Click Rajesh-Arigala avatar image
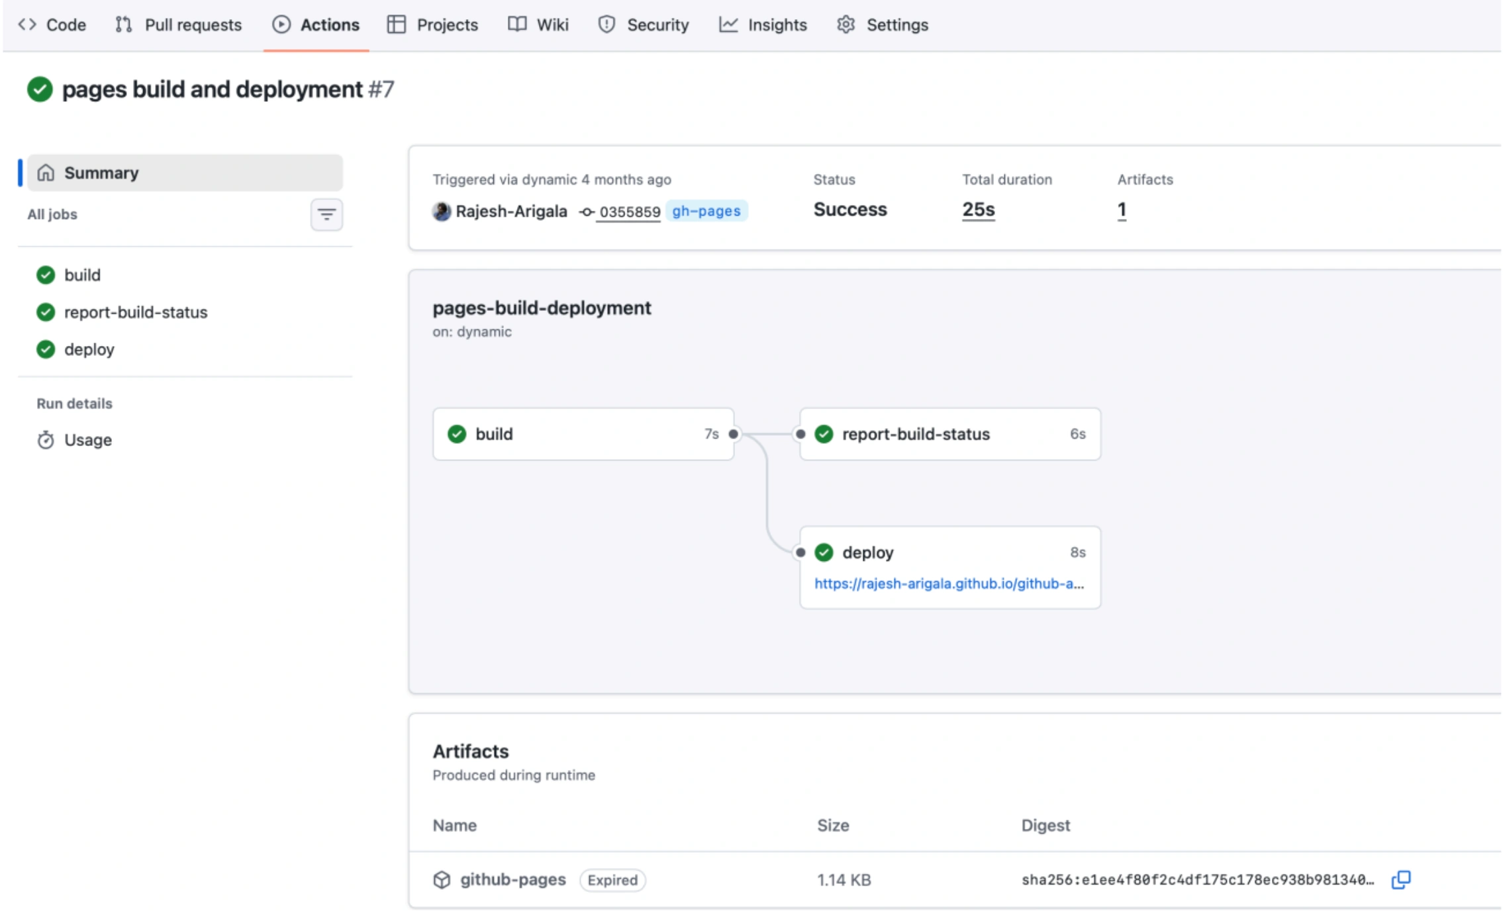This screenshot has width=1503, height=913. tap(442, 211)
